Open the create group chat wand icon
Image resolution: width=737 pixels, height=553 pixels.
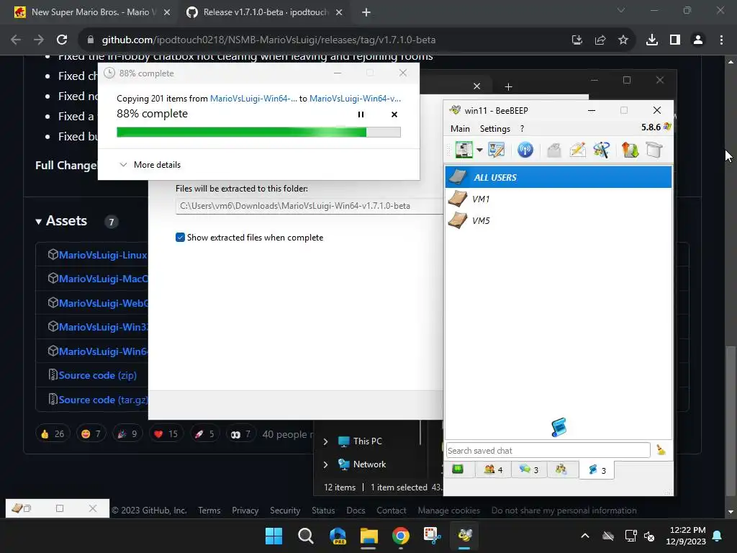pos(602,150)
